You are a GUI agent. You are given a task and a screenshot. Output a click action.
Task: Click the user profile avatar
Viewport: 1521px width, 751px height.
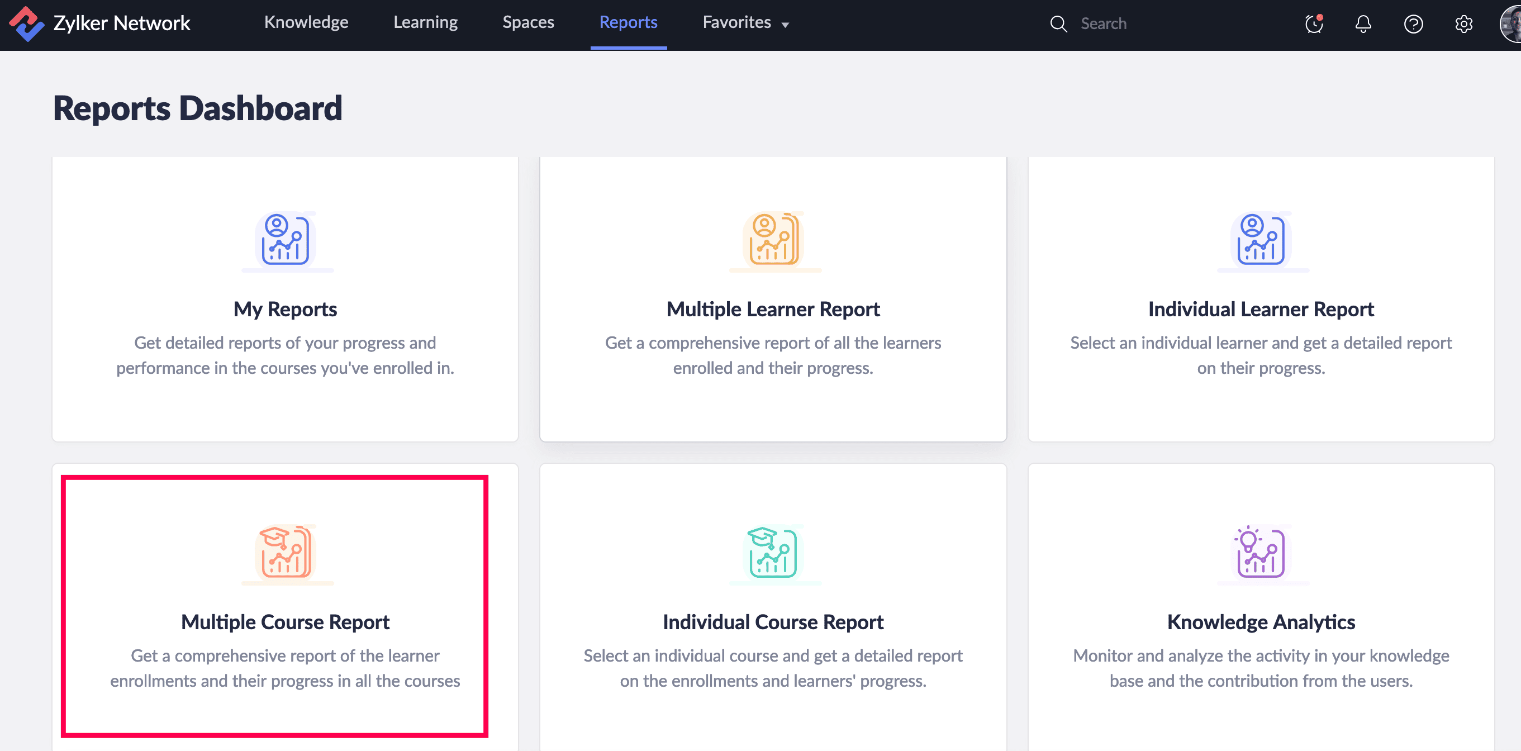(x=1510, y=23)
